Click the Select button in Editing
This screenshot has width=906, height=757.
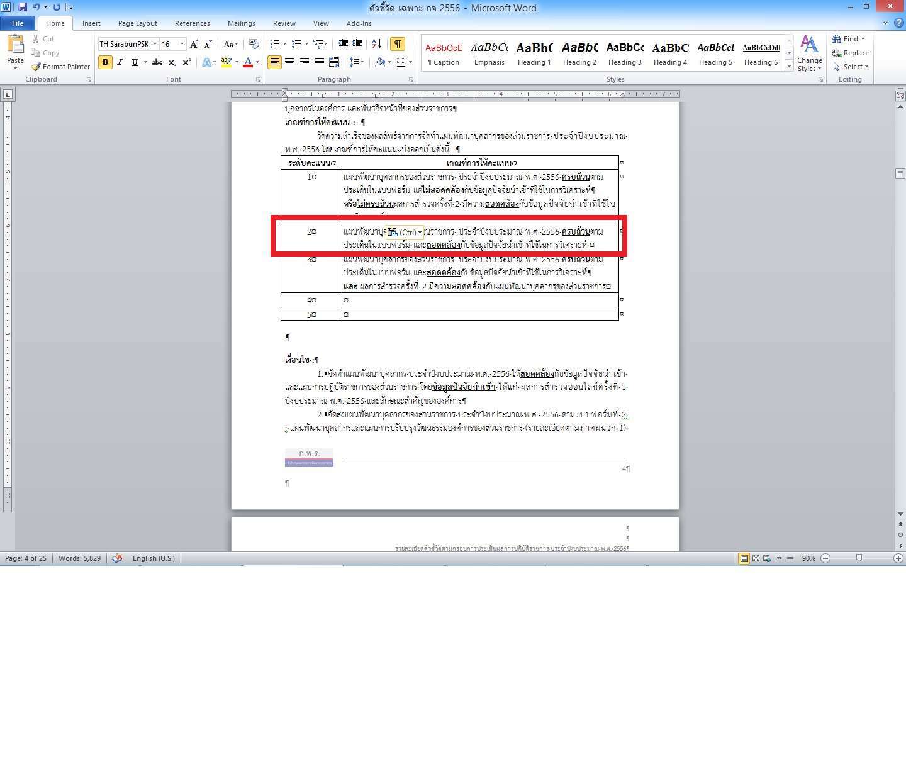(851, 67)
